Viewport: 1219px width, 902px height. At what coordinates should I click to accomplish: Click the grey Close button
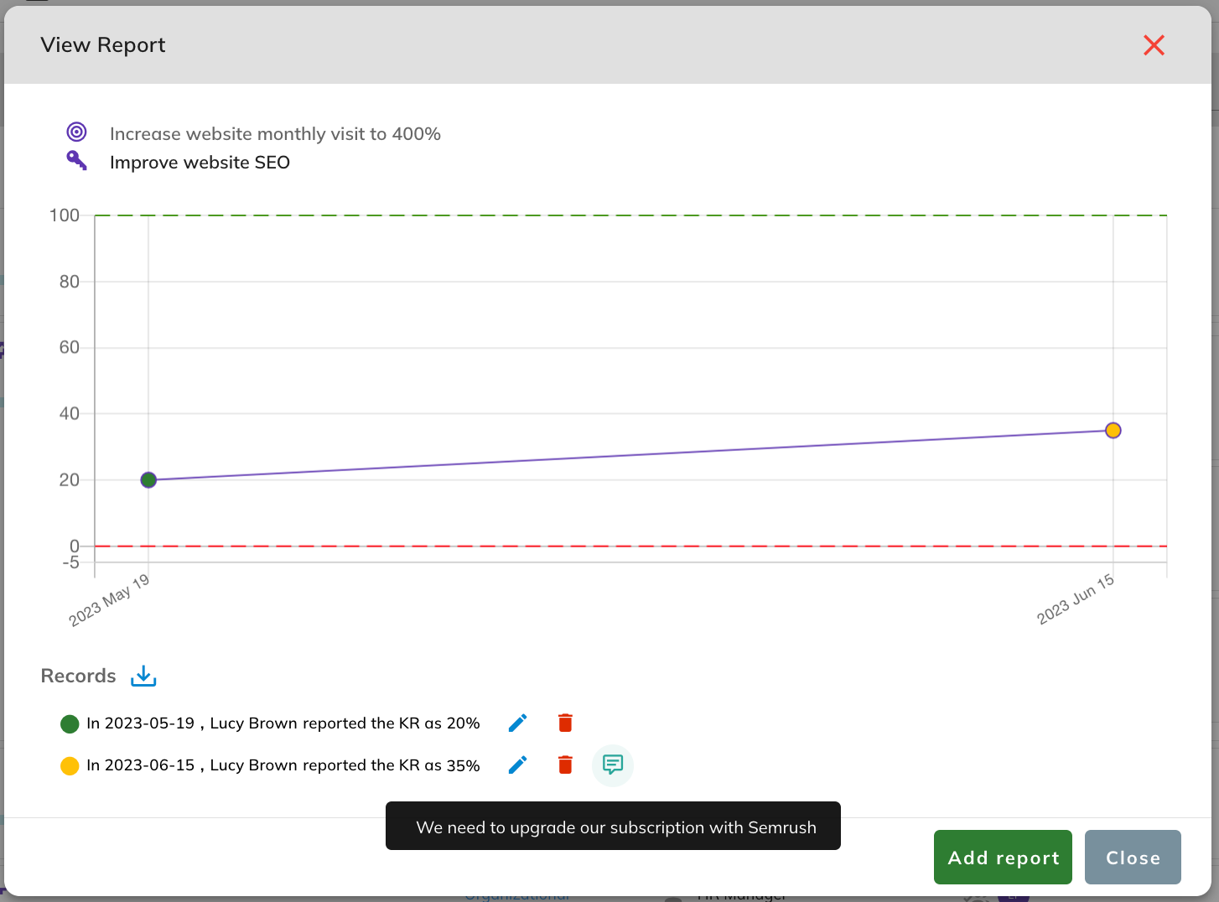(x=1133, y=857)
